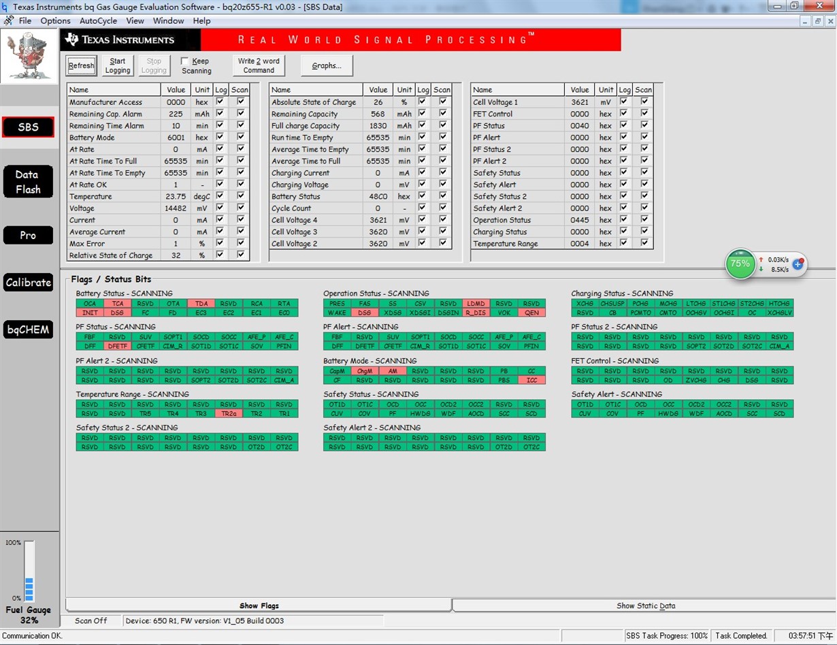Open the Options menu
The image size is (837, 645).
click(x=55, y=20)
